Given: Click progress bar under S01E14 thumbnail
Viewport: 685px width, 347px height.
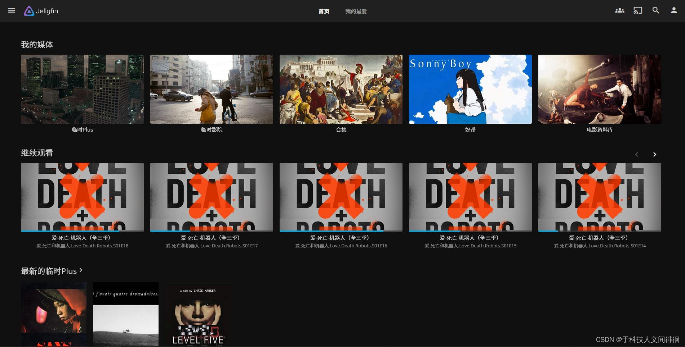Looking at the screenshot, I should pyautogui.click(x=600, y=231).
